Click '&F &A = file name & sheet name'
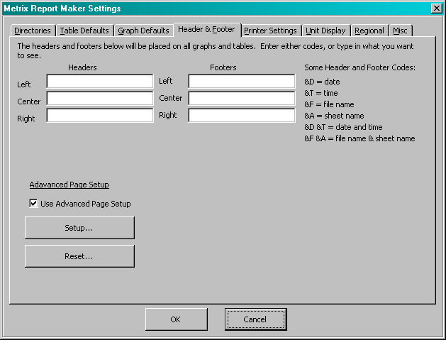Image resolution: width=446 pixels, height=340 pixels. (359, 138)
